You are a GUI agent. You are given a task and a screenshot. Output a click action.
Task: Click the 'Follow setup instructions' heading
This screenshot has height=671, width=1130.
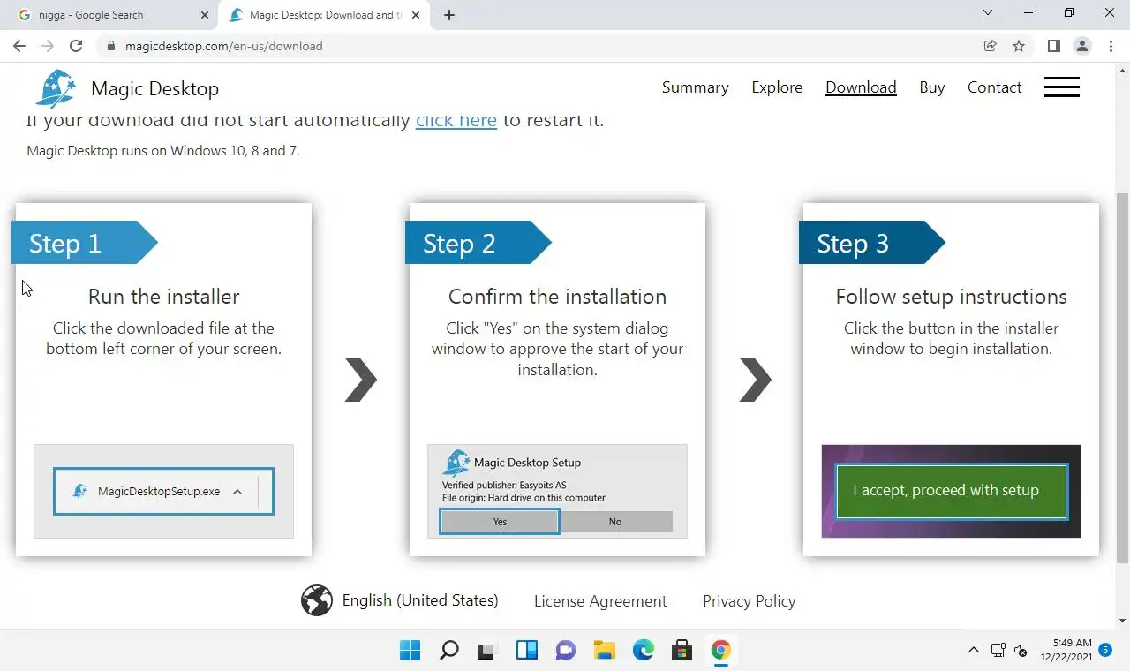click(952, 297)
